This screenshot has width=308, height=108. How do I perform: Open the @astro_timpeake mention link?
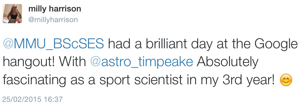point(142,62)
